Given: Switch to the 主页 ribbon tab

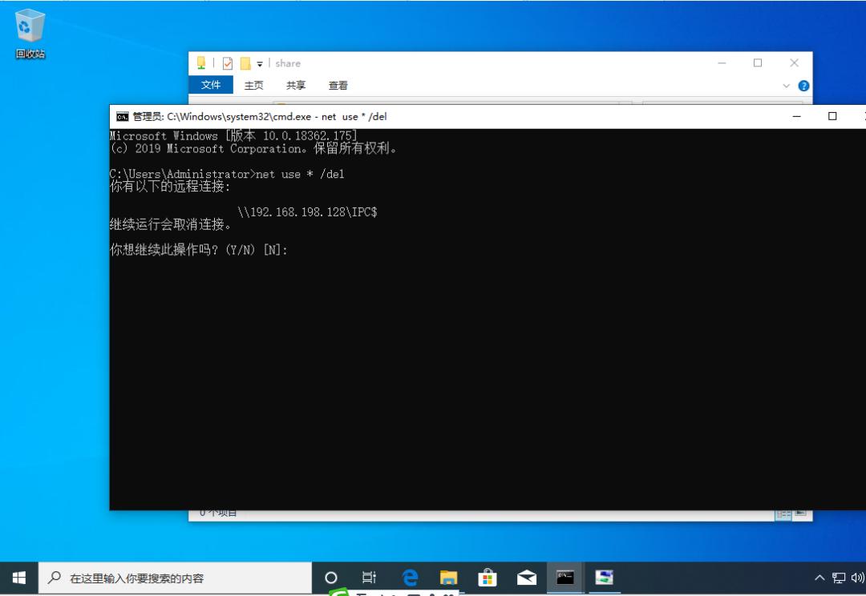Looking at the screenshot, I should [253, 86].
